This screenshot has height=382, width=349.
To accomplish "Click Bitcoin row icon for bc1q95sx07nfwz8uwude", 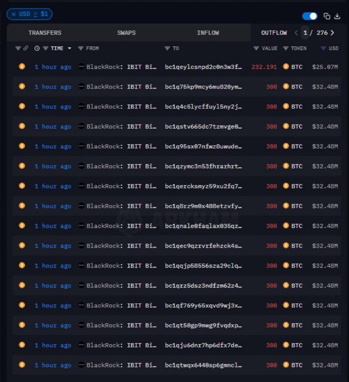I will point(22,146).
